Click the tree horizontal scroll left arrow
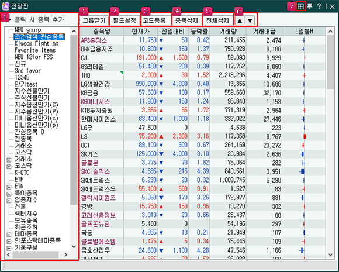 (x=8, y=254)
